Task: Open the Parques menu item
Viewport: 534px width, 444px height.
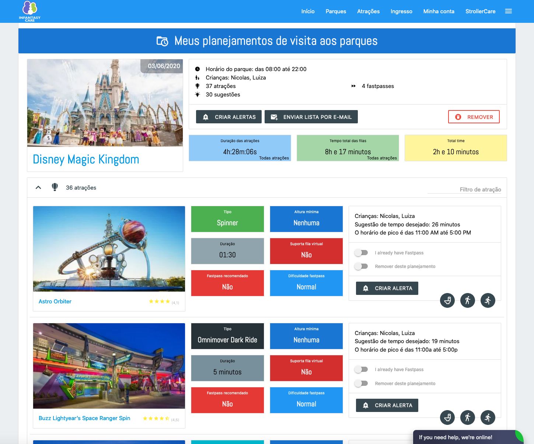Action: point(336,11)
